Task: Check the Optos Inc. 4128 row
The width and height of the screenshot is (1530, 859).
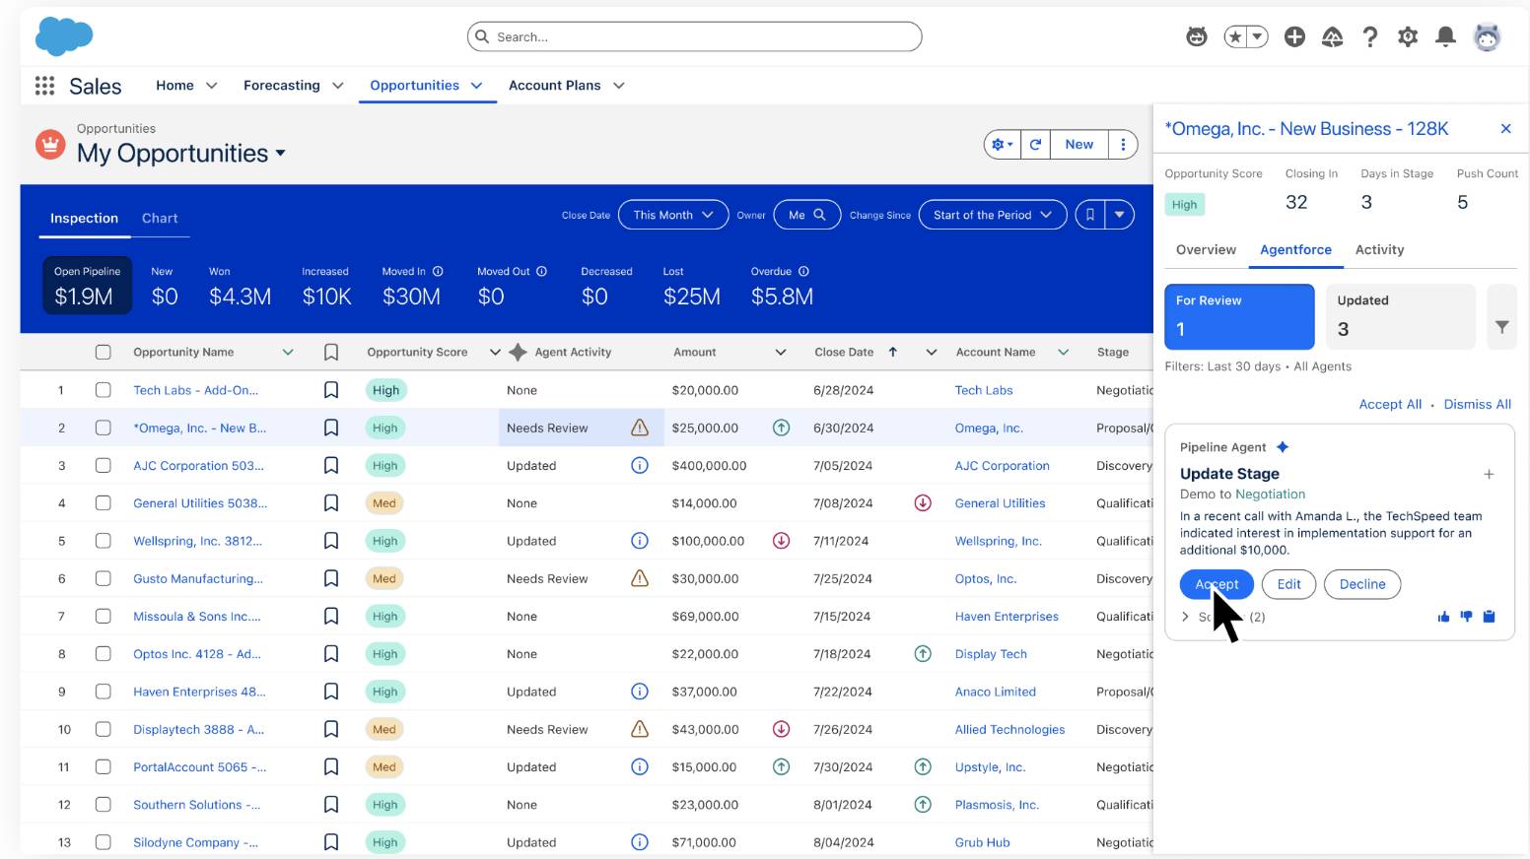Action: [x=103, y=653]
